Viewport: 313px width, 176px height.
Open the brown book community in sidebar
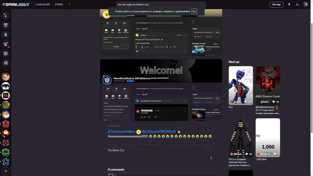pos(6,77)
